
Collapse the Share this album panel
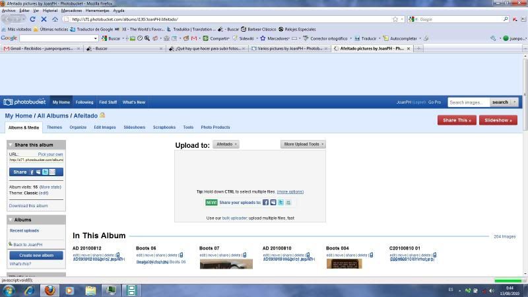click(x=11, y=145)
